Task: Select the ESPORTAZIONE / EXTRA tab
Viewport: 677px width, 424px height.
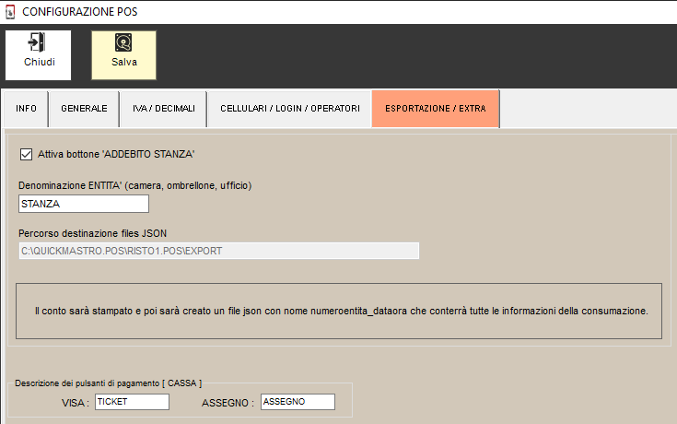Action: coord(435,109)
